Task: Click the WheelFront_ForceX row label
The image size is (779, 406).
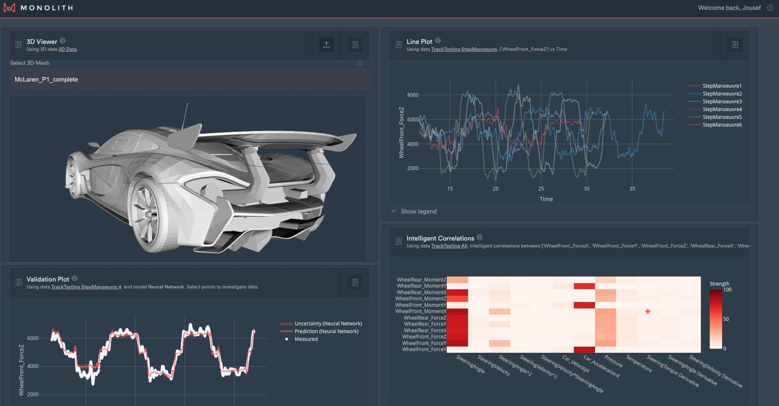Action: [x=424, y=349]
